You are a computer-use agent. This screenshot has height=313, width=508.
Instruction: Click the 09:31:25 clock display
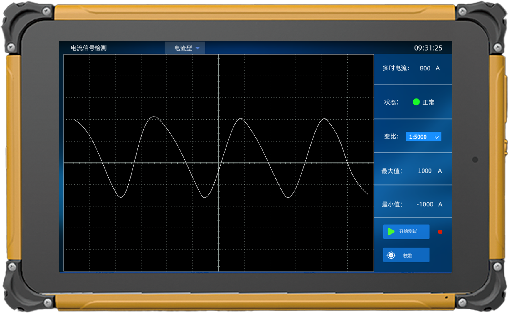pos(428,48)
